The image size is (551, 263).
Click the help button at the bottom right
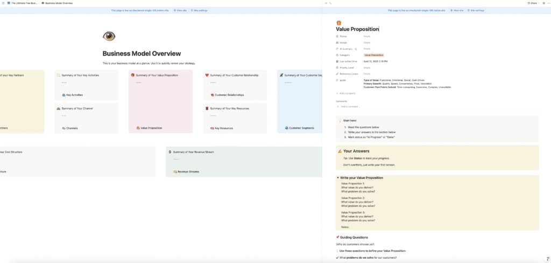pyautogui.click(x=547, y=259)
